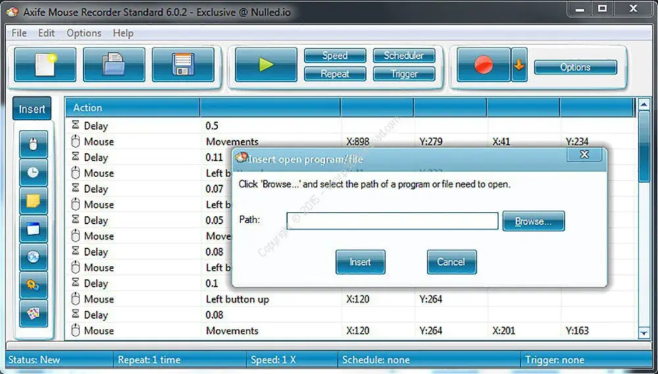This screenshot has width=658, height=374.
Task: Insert open program gears icon
Action: 33,285
